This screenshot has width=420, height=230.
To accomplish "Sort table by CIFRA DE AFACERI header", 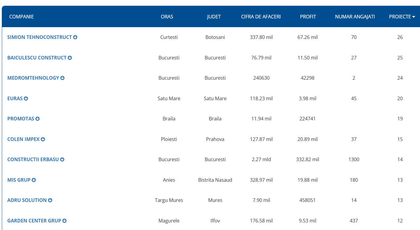I will click(x=261, y=17).
